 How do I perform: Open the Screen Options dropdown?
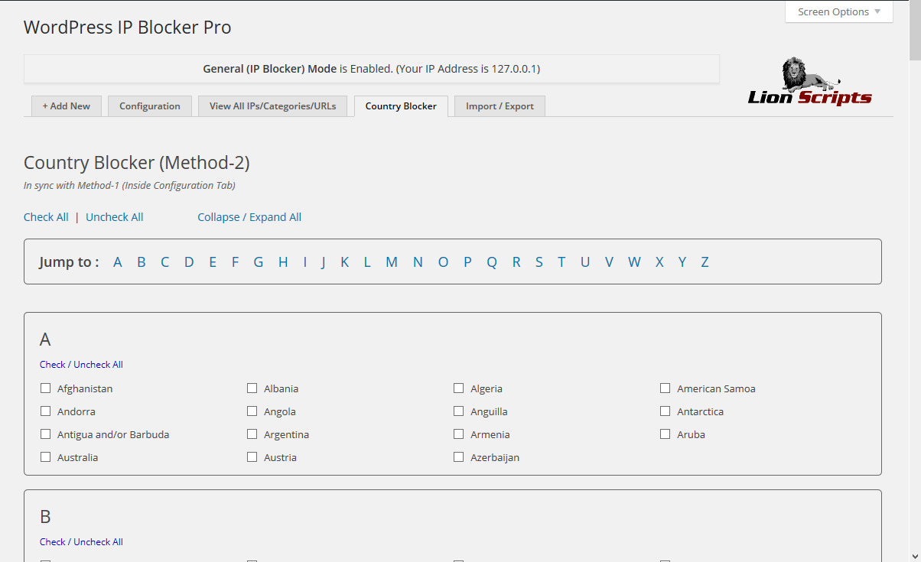click(x=838, y=12)
